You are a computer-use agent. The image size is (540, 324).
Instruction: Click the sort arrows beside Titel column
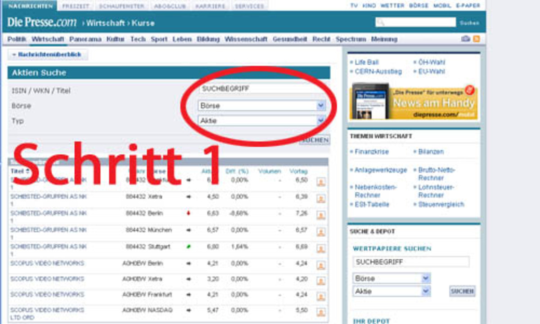(x=27, y=171)
